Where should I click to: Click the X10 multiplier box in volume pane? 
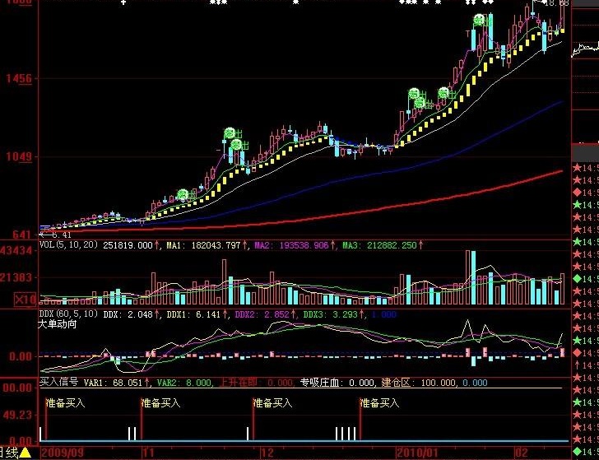(26, 300)
